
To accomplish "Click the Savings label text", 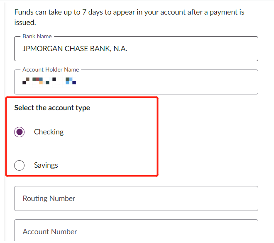I will [x=46, y=165].
